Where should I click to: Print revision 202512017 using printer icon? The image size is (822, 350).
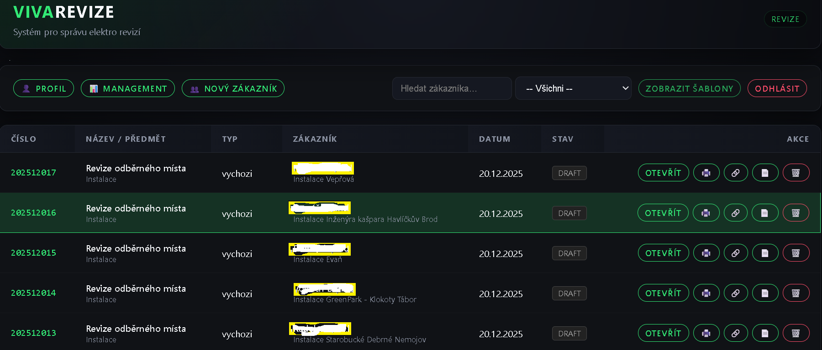pos(706,173)
